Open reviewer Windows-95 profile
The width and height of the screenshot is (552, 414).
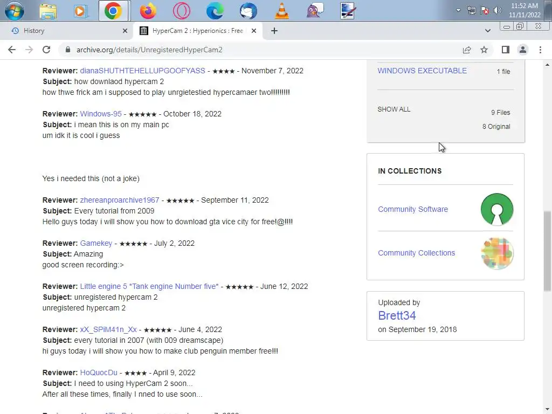(x=101, y=114)
